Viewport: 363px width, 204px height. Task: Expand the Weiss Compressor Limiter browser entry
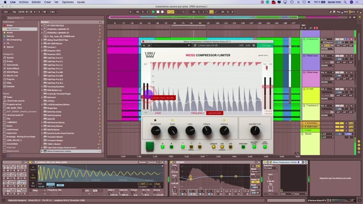click(42, 151)
